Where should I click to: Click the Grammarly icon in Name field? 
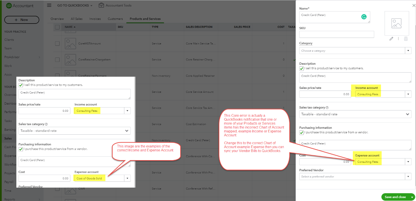coord(364,16)
